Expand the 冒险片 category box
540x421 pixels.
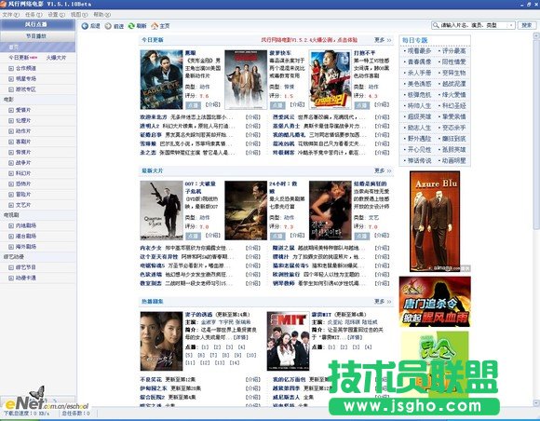tap(11, 195)
